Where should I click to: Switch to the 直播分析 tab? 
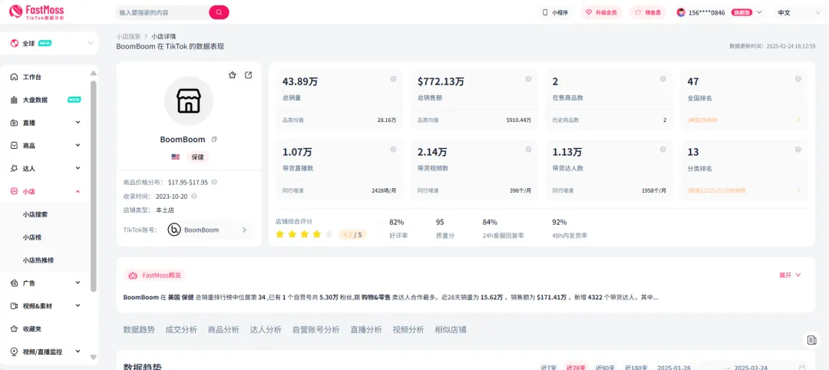point(366,330)
